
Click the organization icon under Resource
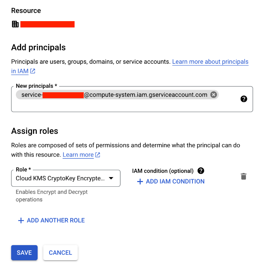[x=15, y=24]
